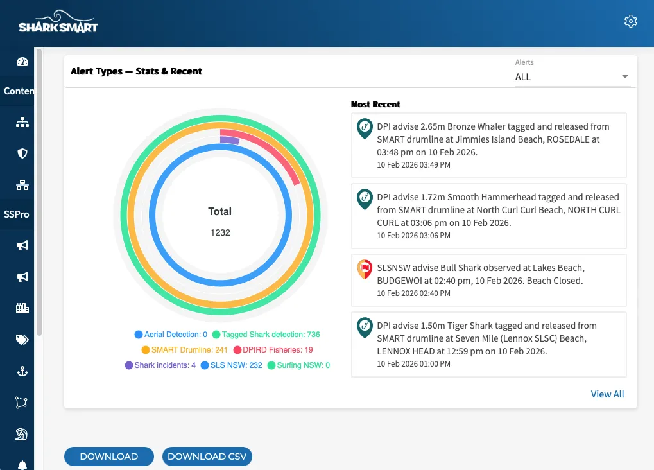Click the hook marker icon beside Smooth Hammerhead alert
654x470 pixels.
coord(365,199)
